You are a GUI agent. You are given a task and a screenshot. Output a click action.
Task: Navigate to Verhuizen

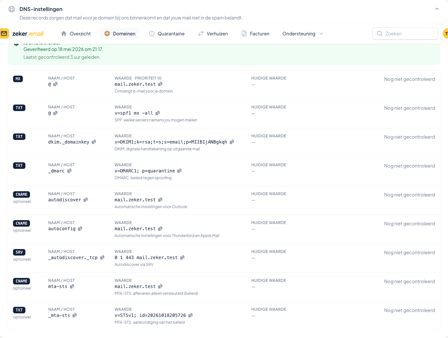[x=213, y=34]
